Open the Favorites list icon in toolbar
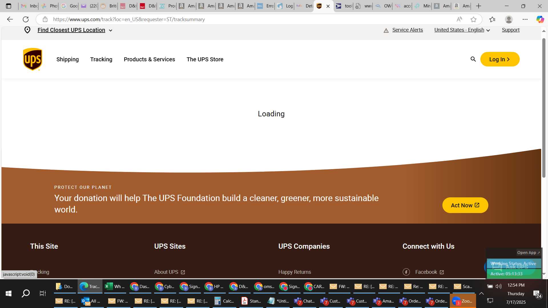This screenshot has height=308, width=548. (492, 19)
